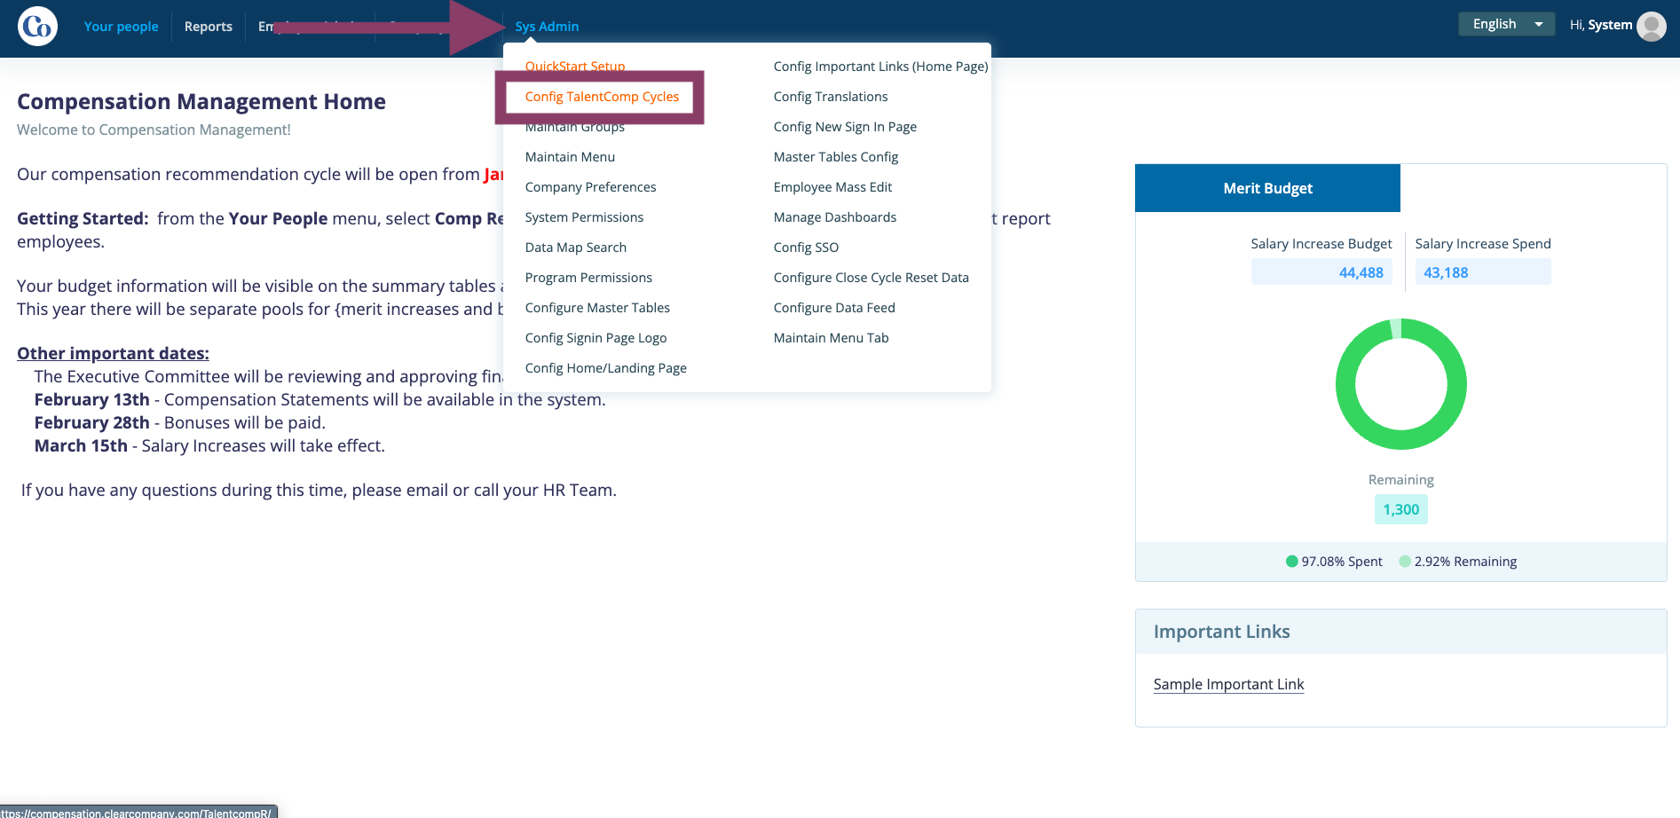The image size is (1680, 818).
Task: Choose Config SSO from the menu
Action: click(806, 248)
